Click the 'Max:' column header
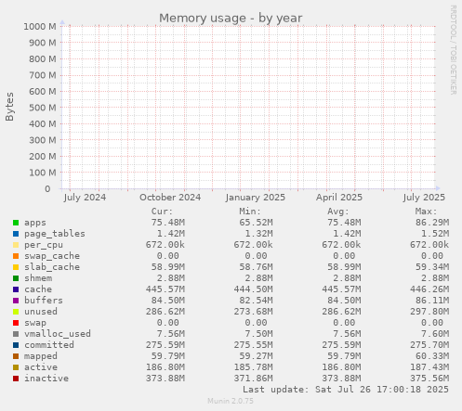The height and width of the screenshot is (411, 462). point(426,212)
